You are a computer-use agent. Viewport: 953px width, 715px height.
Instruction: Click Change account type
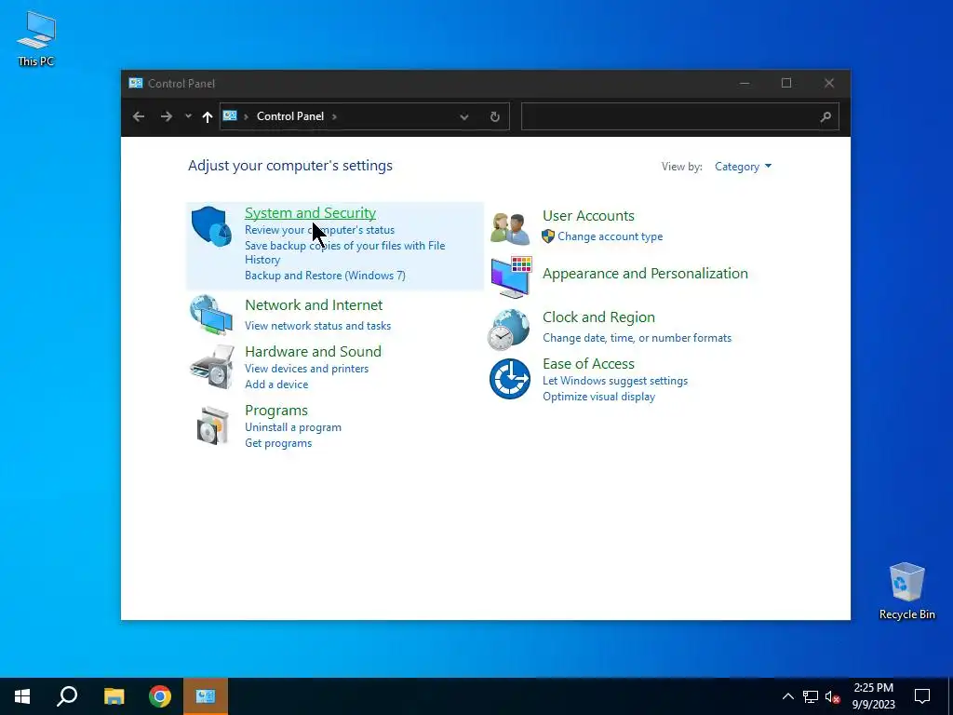pyautogui.click(x=611, y=236)
